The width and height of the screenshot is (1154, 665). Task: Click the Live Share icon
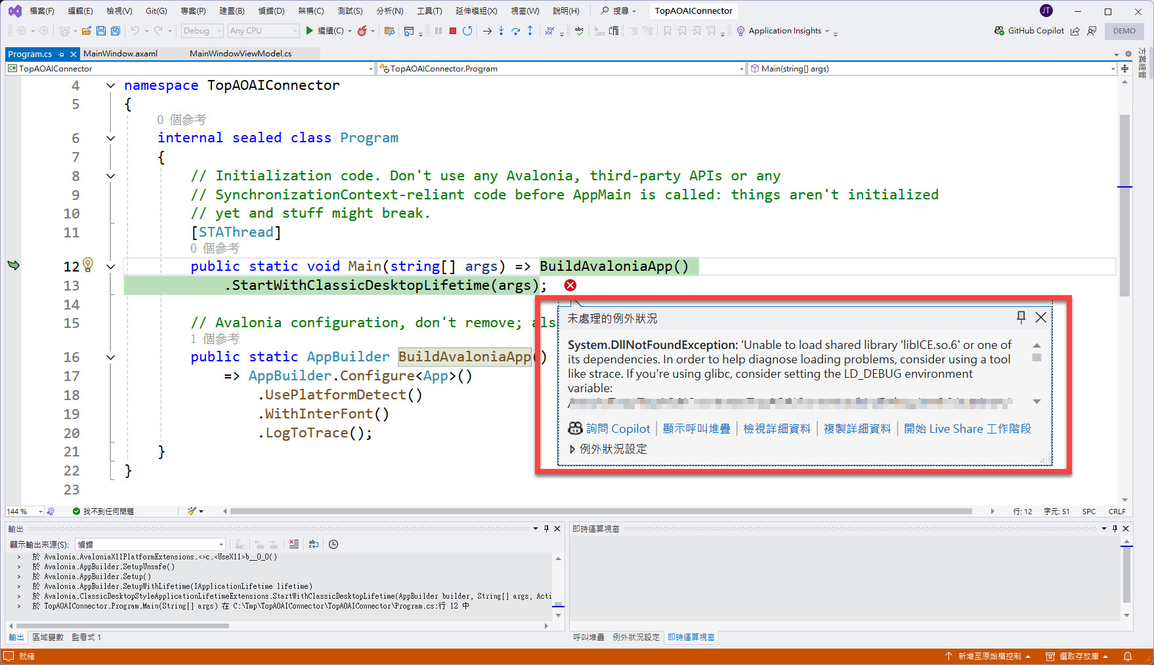(x=1075, y=31)
